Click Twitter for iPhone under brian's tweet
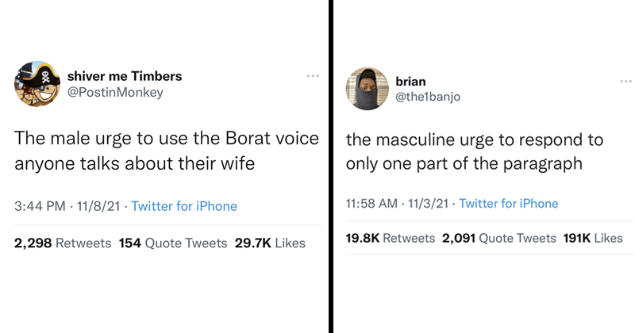The width and height of the screenshot is (635, 333). coord(508,204)
